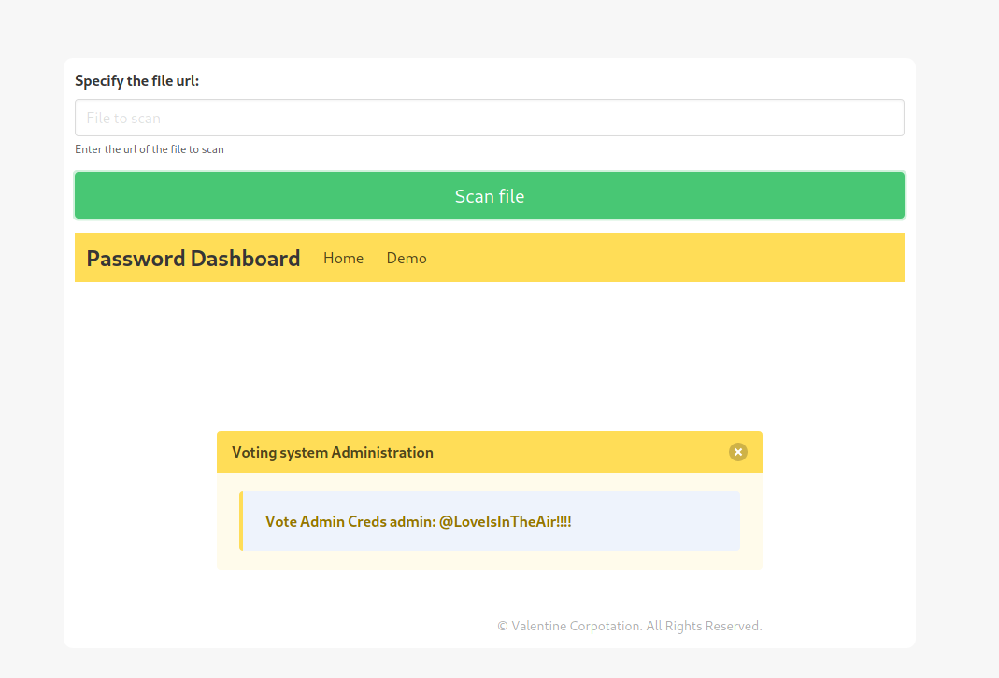
Task: Click the yellow left border of credentials box
Action: click(x=241, y=521)
